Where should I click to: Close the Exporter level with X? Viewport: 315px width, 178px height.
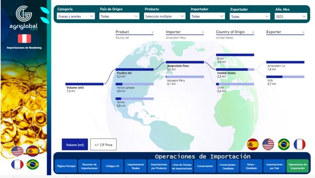point(303,32)
